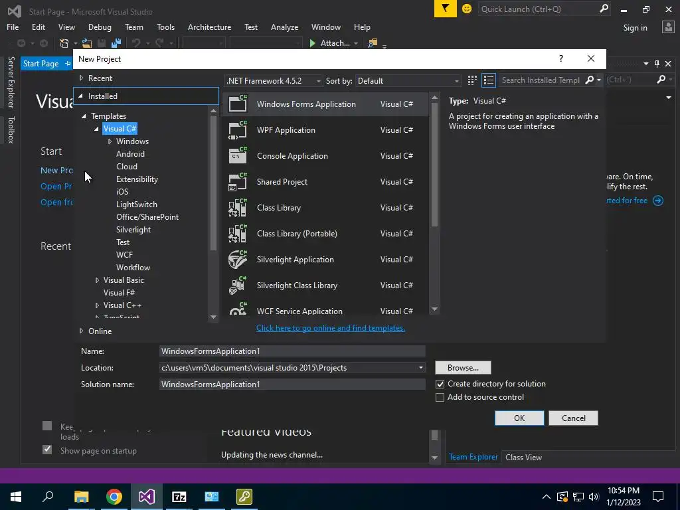Click the feedback smiley icon
The width and height of the screenshot is (680, 510).
click(467, 9)
